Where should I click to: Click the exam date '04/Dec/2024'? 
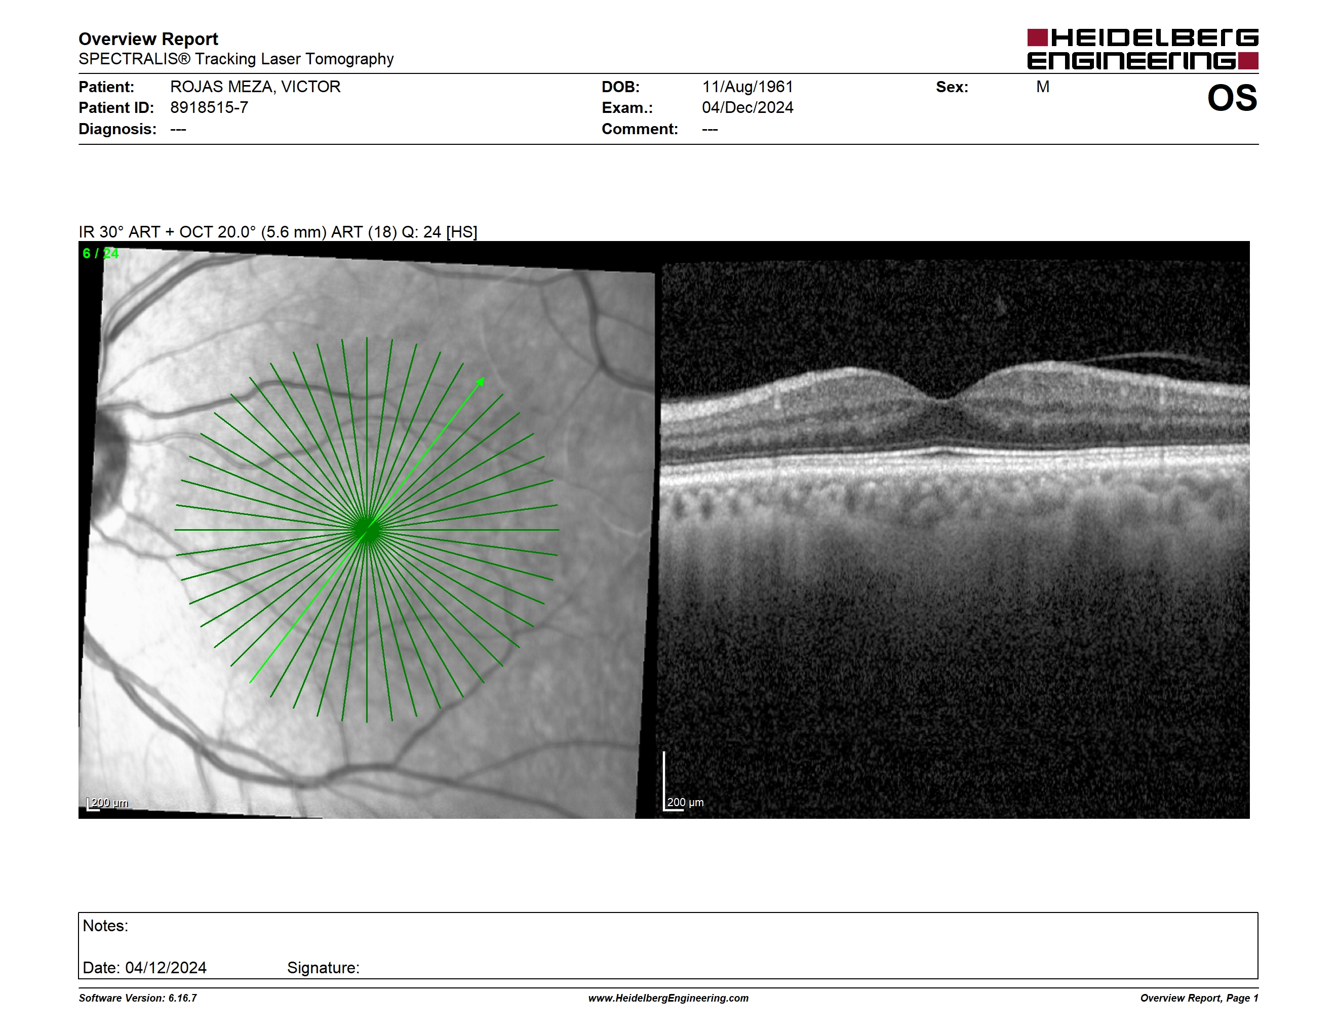(x=748, y=108)
